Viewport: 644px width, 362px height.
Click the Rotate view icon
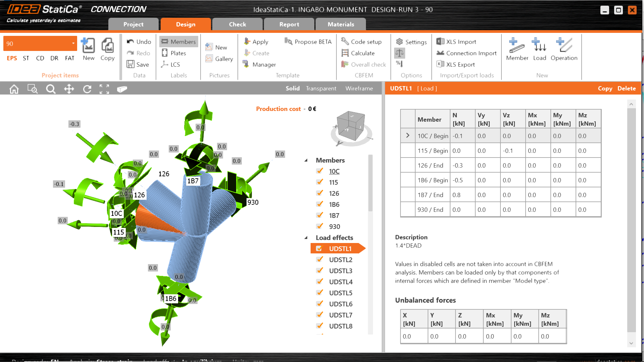pos(87,89)
